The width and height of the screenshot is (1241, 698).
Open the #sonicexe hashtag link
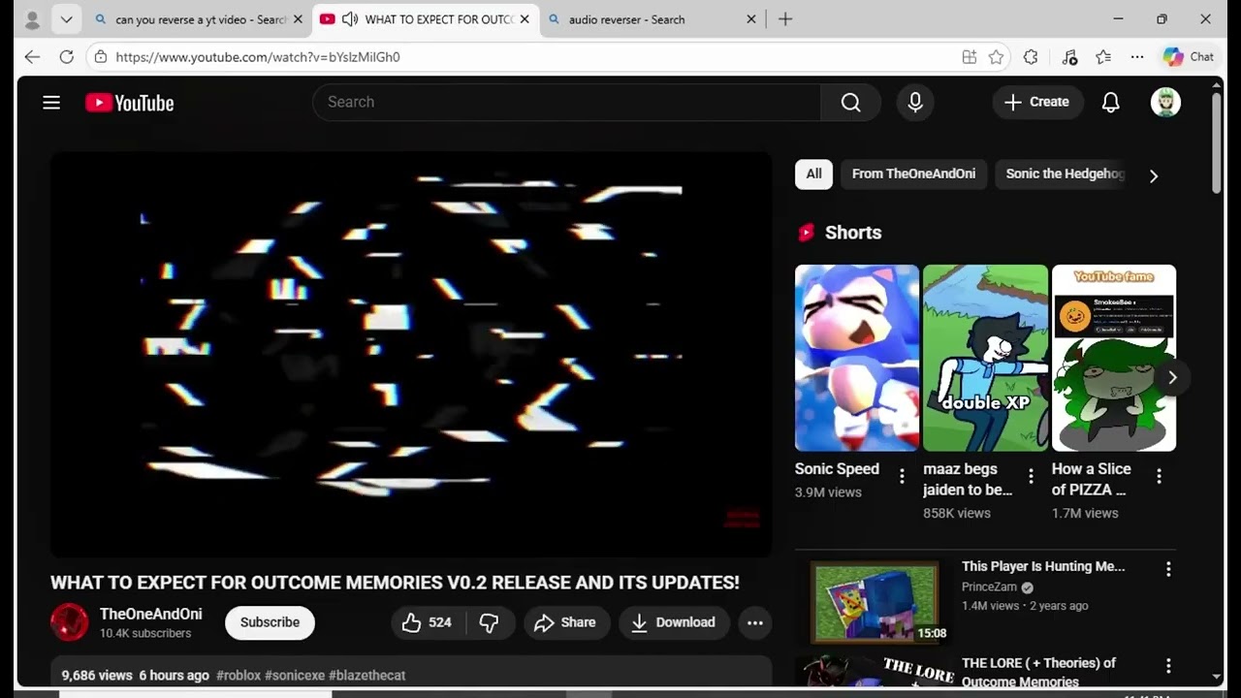[x=295, y=675]
